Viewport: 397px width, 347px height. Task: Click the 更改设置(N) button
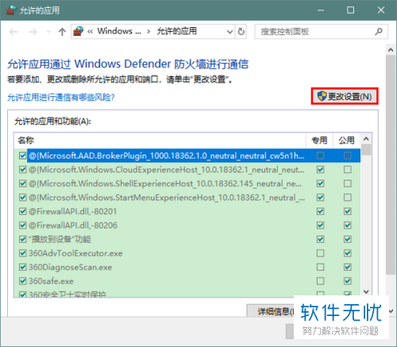click(x=345, y=96)
